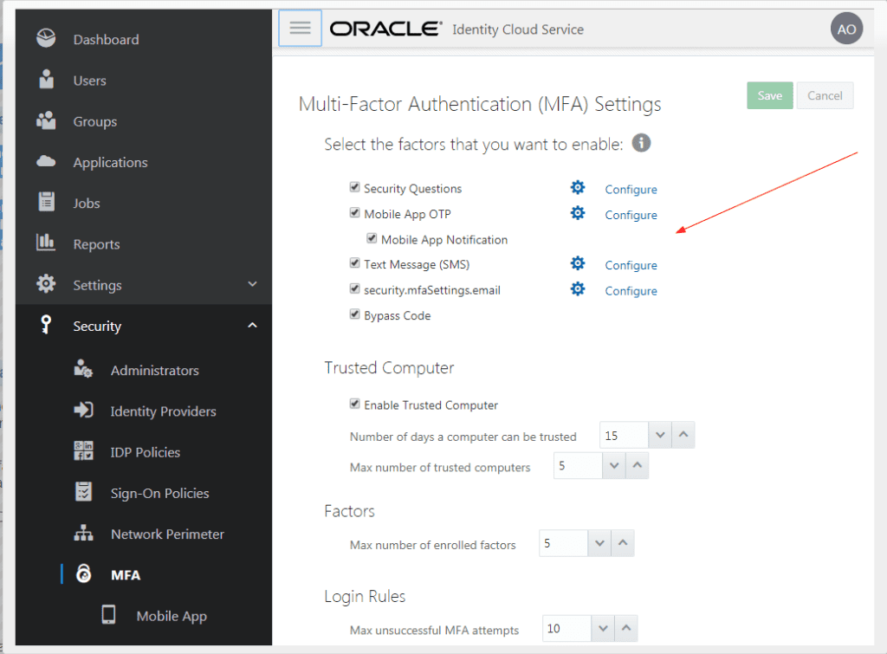Click the Security Questions configure gear icon
The image size is (887, 654).
coord(578,187)
